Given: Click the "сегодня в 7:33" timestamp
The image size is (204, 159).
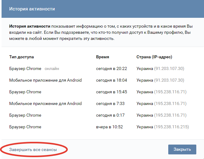Looking at the screenshot, I should point(110,104).
